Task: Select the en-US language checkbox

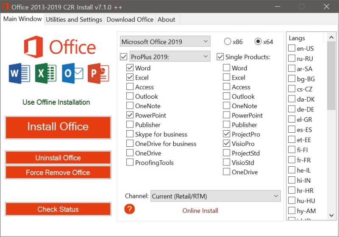Action: (292, 48)
